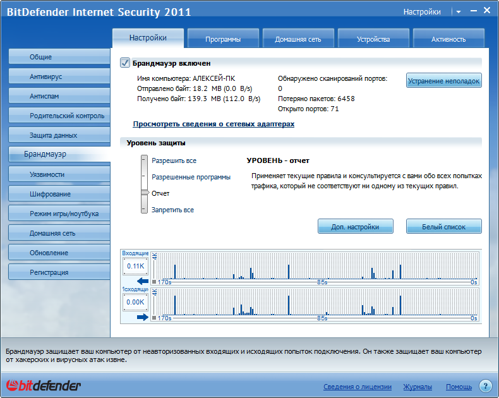499x398 pixels.
Task: Open the Антиспам section
Action: tap(59, 96)
